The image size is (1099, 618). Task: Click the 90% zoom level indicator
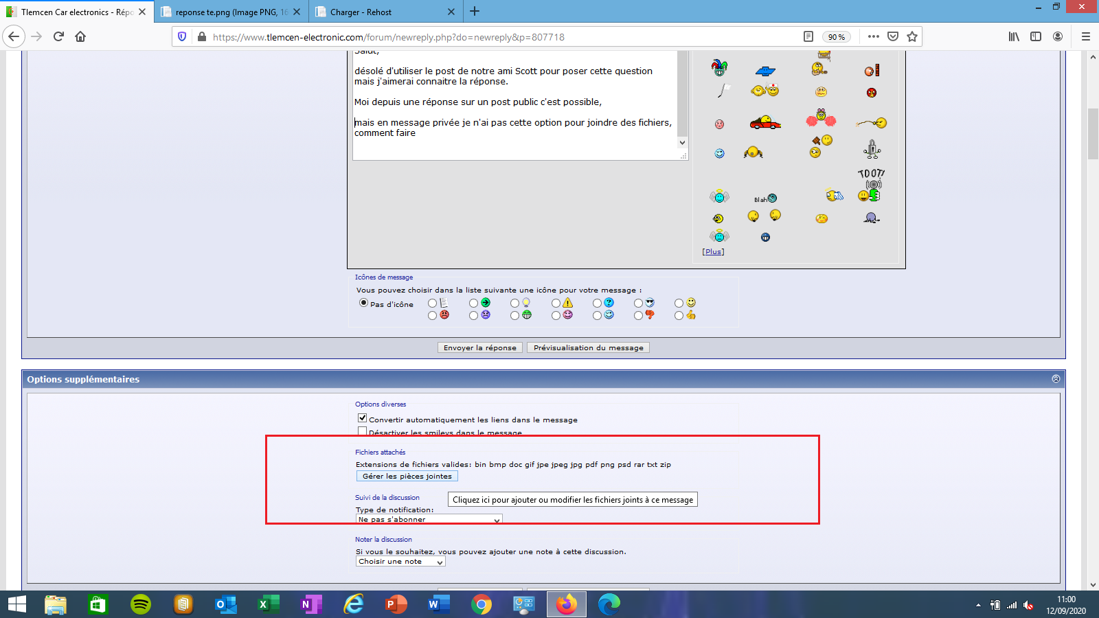point(837,36)
